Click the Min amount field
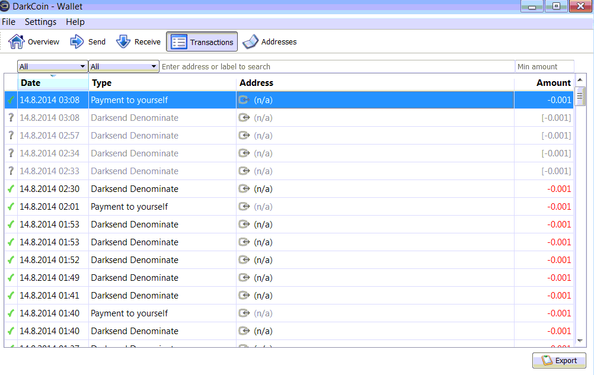Viewport: 594px width, 375px height. coord(544,66)
